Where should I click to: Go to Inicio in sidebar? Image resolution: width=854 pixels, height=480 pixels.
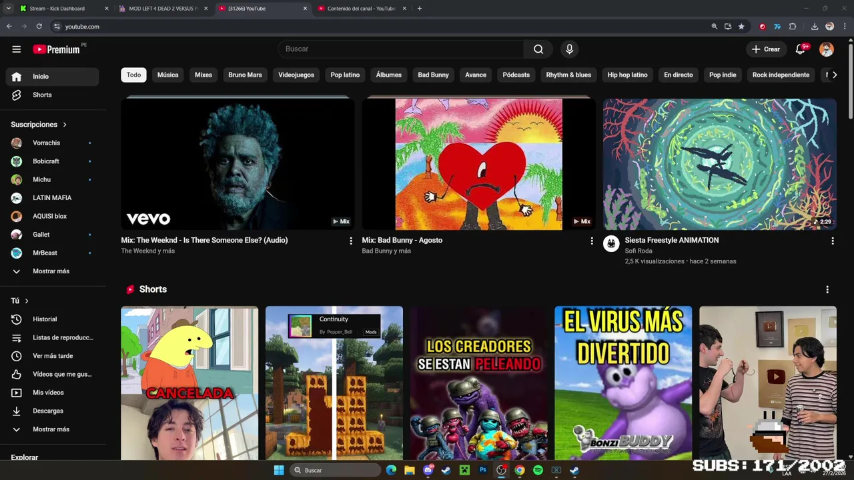point(53,77)
